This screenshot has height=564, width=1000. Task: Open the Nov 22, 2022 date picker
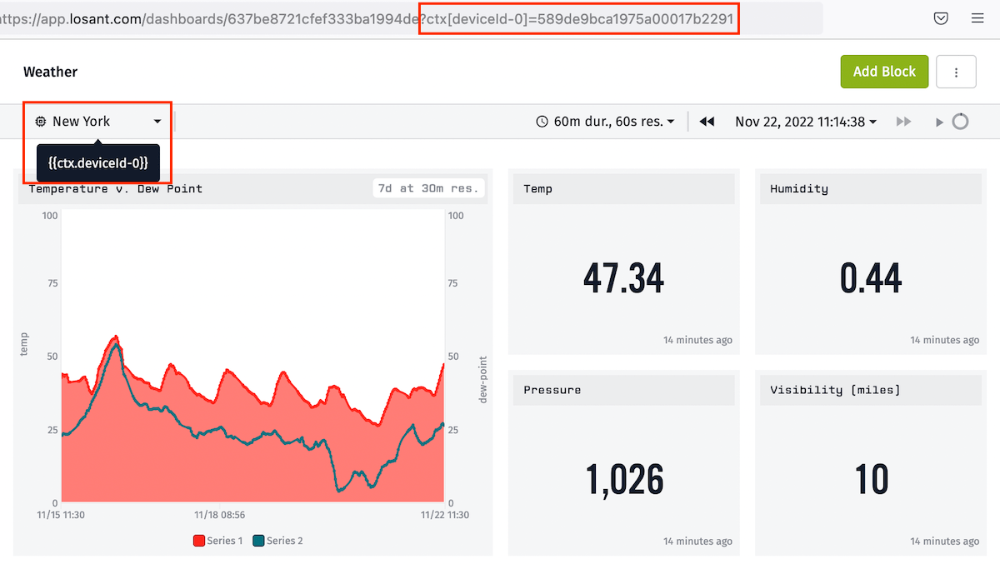[806, 122]
